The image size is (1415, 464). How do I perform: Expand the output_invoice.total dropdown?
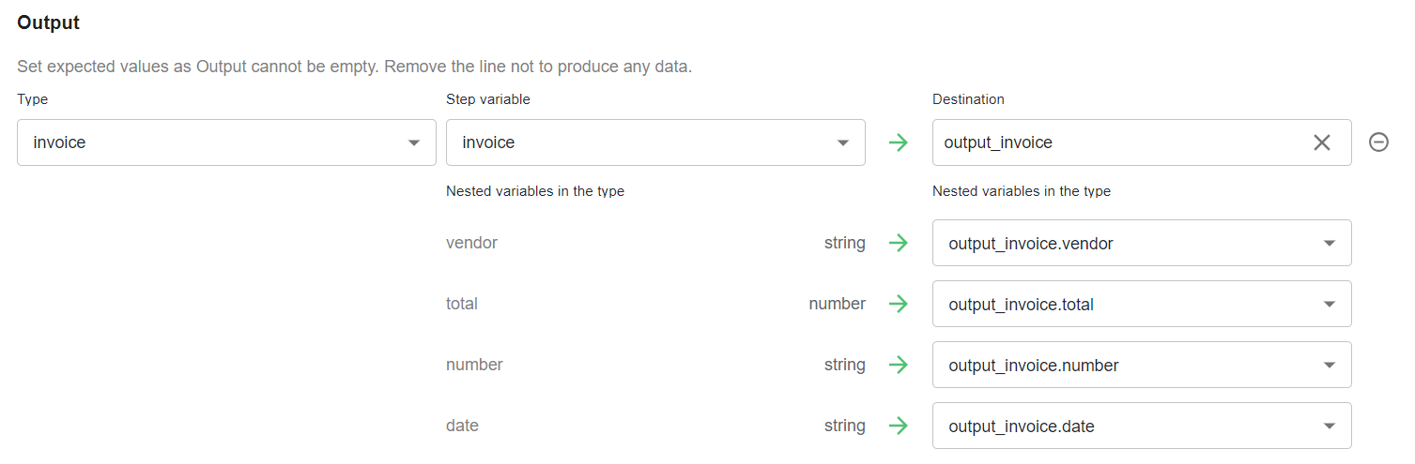1142,304
